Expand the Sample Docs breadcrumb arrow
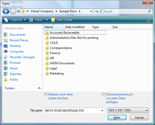 [80, 11]
